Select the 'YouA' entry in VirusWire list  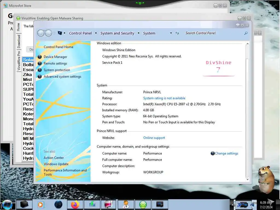28,99
